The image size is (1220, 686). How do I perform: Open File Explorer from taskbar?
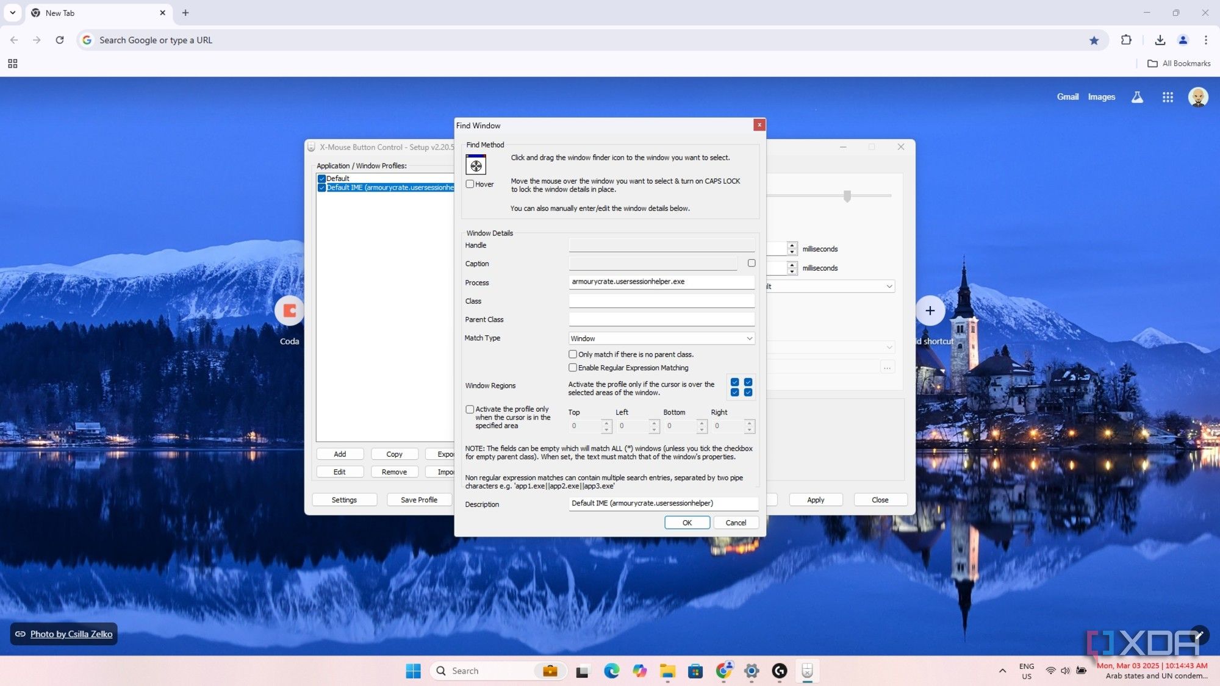(667, 671)
